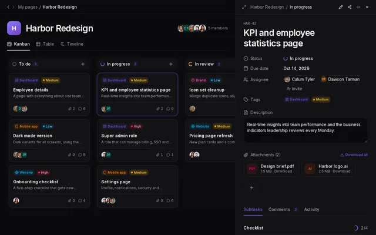Viewport: 376px width, 235px height.
Task: Open the Employee details card
Action: (49, 95)
